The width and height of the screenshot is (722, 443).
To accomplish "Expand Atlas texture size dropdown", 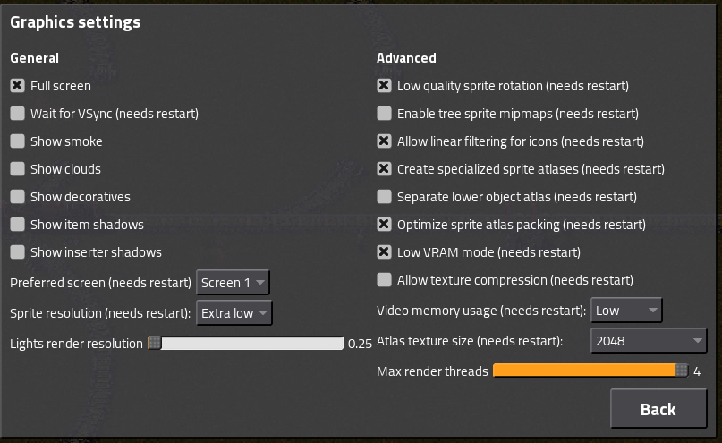I will point(649,341).
